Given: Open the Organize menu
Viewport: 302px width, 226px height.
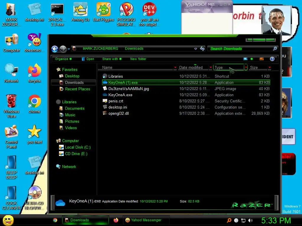Looking at the screenshot, I should pos(63,59).
